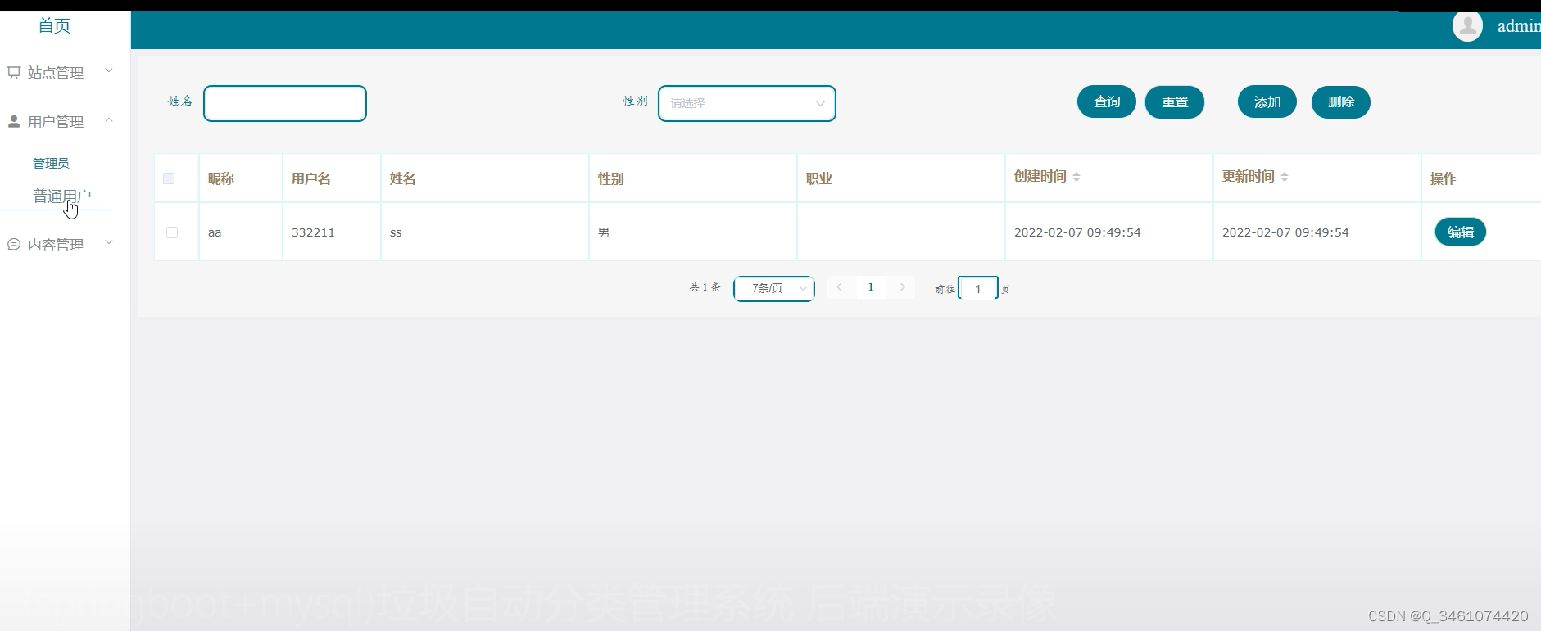Select page 1 in pagination

click(871, 287)
